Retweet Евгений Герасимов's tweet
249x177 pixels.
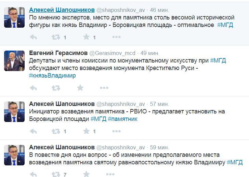[x=55, y=88]
